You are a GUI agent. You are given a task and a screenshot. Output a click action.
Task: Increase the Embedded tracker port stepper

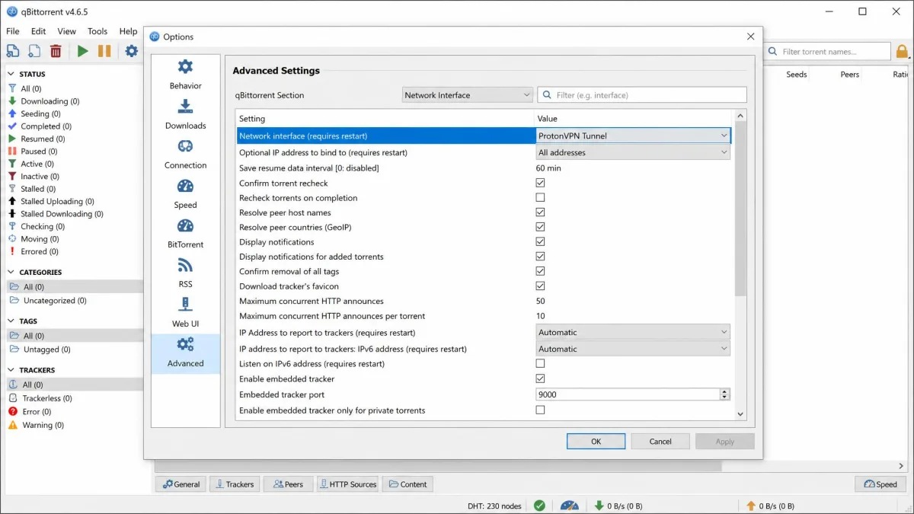(x=724, y=391)
